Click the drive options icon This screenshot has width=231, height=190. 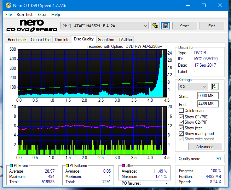point(155,26)
